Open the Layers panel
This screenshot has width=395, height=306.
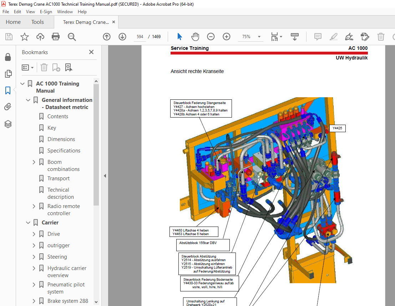8,124
